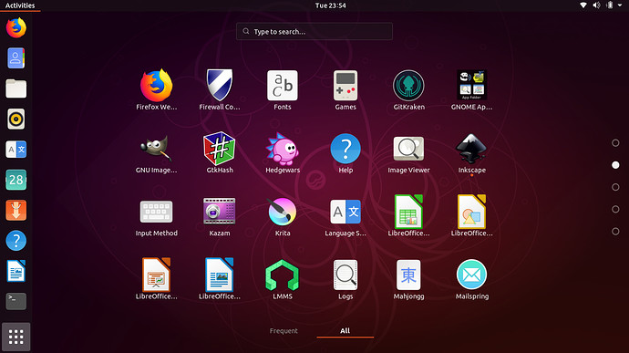
Task: Open LMMS
Action: click(x=283, y=275)
